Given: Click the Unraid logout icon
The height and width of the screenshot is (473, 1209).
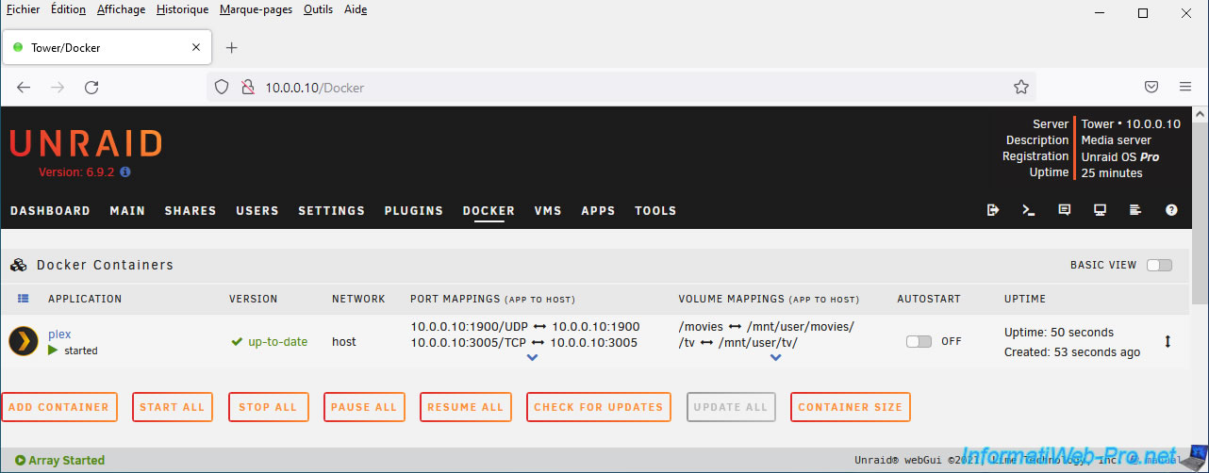Looking at the screenshot, I should [x=993, y=210].
